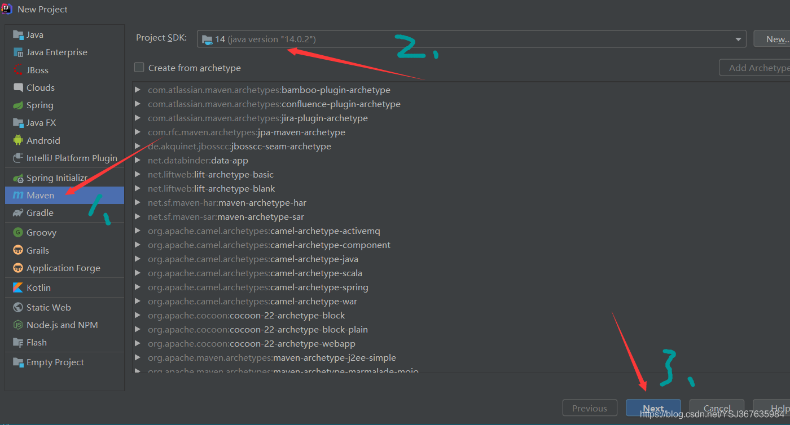Viewport: 790px width, 425px height.
Task: Expand lift-archetype-blank node
Action: click(137, 188)
